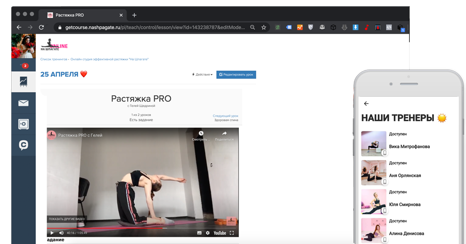Open the blue tag extension icon

click(289, 27)
